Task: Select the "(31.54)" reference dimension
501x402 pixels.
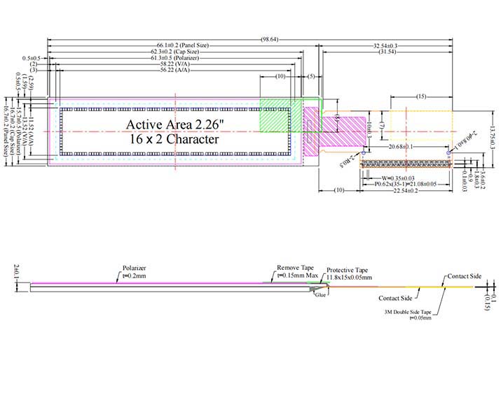Action: (387, 51)
